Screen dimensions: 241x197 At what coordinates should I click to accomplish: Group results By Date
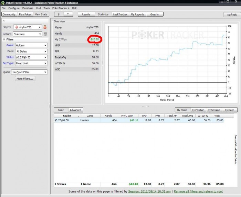coord(229,110)
